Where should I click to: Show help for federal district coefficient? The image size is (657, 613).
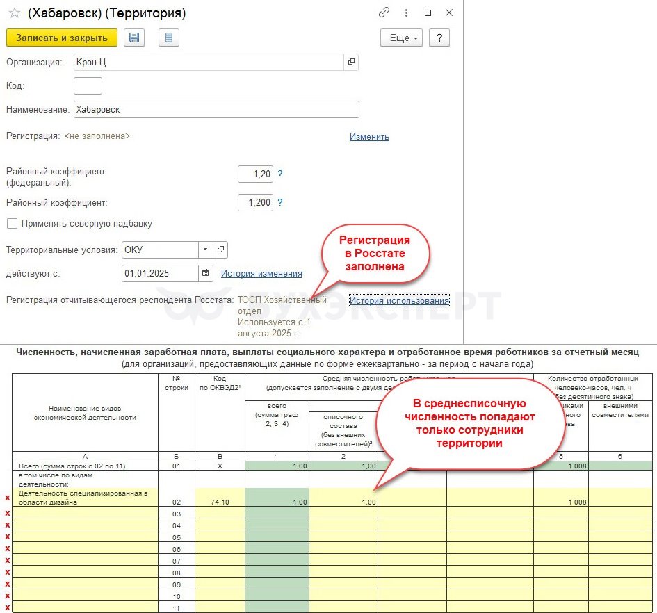(x=280, y=174)
